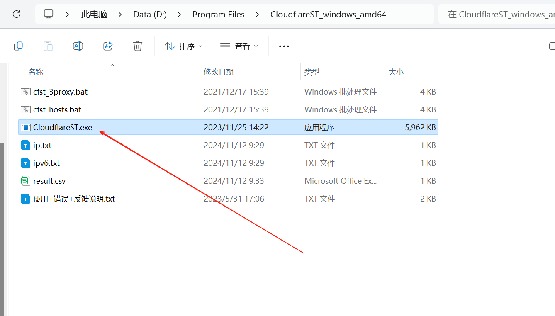The image size is (555, 316).
Task: Click the Paste clipboard icon
Action: pyautogui.click(x=48, y=46)
